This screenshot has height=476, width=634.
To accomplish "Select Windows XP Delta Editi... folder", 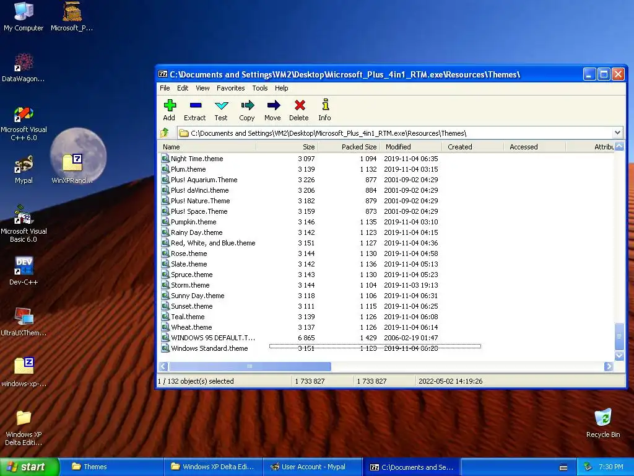I will (x=24, y=428).
